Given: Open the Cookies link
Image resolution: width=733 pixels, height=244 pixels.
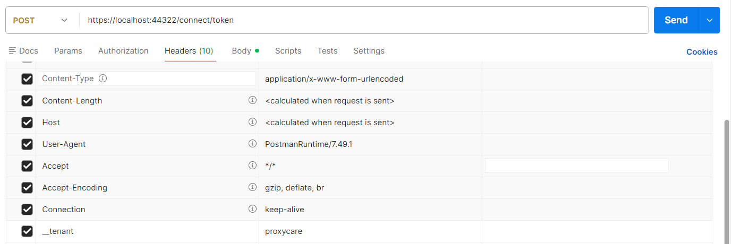Looking at the screenshot, I should coord(702,52).
